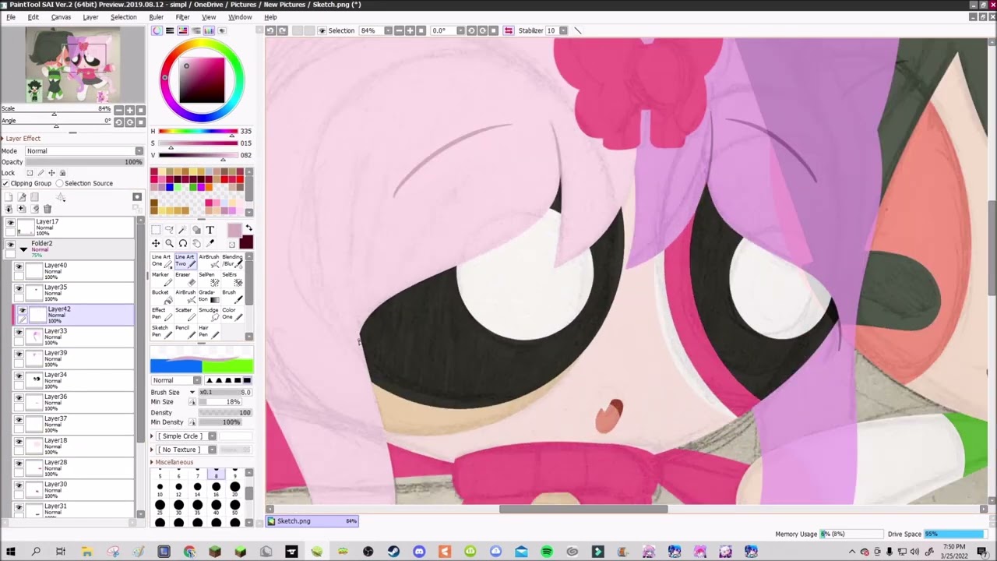Uncheck the Clipping Group checkbox
This screenshot has height=561, width=997.
click(5, 183)
